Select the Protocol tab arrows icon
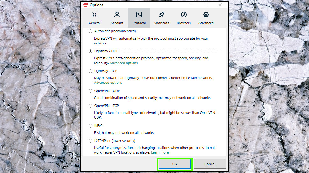Screen dimensions: 309x173 click(139, 15)
